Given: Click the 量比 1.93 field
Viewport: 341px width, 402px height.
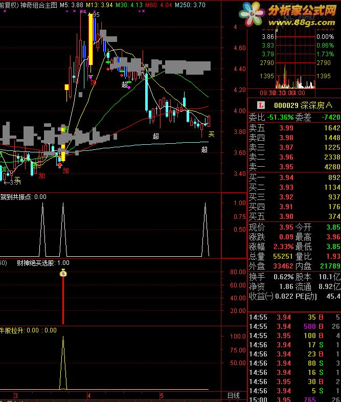Looking at the screenshot, I should tap(317, 257).
